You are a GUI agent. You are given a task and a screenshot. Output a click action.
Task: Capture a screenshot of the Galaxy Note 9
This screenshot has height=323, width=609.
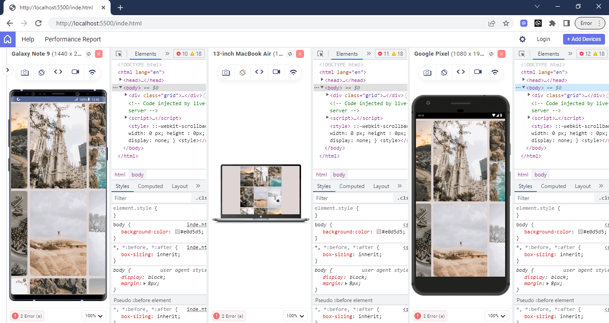[25, 72]
